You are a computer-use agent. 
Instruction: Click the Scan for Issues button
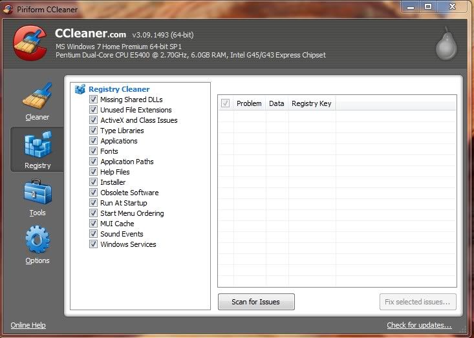click(256, 302)
